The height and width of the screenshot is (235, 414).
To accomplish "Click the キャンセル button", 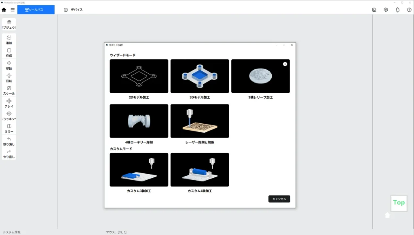I will [279, 199].
